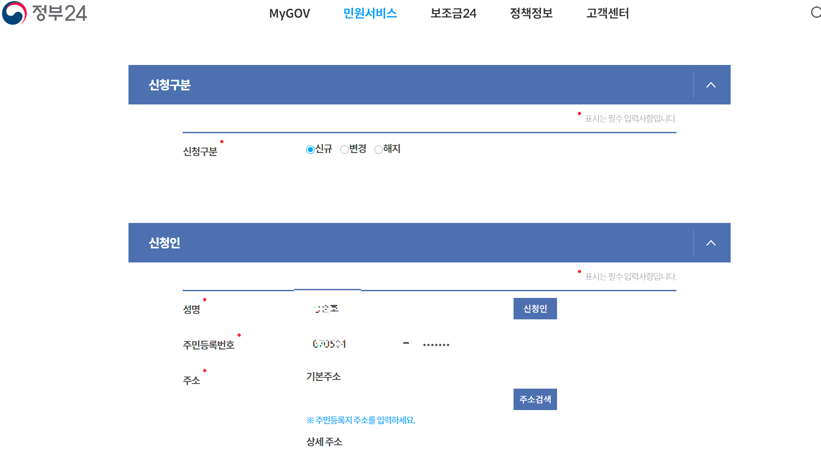Click the 주민등록번호 front digits field
Viewport: 821px width, 475px height.
tap(351, 344)
